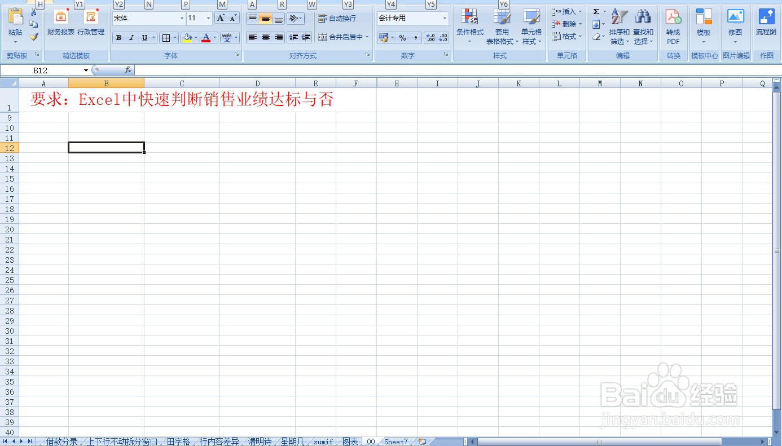Image resolution: width=782 pixels, height=446 pixels.
Task: Decrease font size with small A icon
Action: [x=233, y=18]
